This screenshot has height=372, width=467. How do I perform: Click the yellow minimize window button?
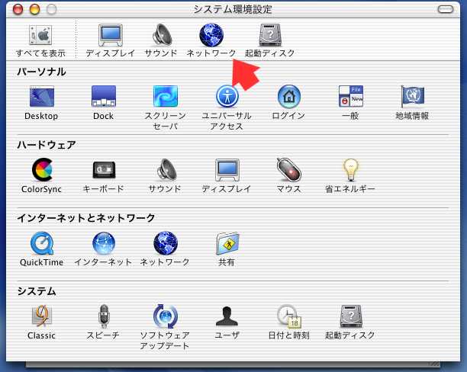35,9
